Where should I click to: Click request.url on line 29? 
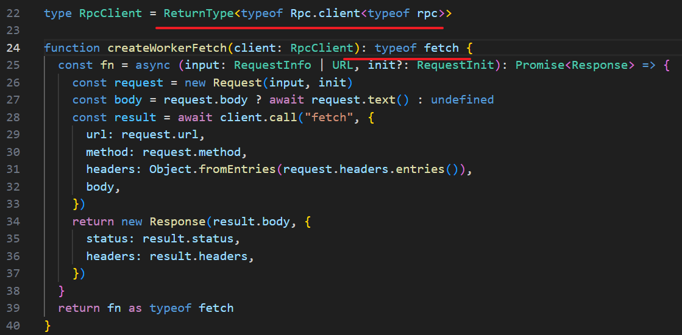tap(160, 135)
